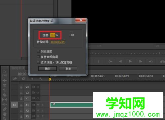Click the 200 speed percentage field
The height and width of the screenshot is (120, 165).
point(53,35)
